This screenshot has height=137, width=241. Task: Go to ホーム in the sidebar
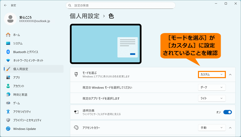(x=34, y=35)
